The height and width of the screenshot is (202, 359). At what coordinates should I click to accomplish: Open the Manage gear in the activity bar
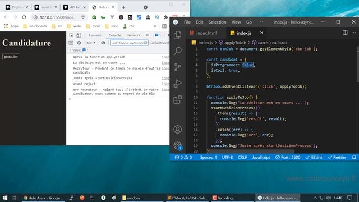point(177,145)
